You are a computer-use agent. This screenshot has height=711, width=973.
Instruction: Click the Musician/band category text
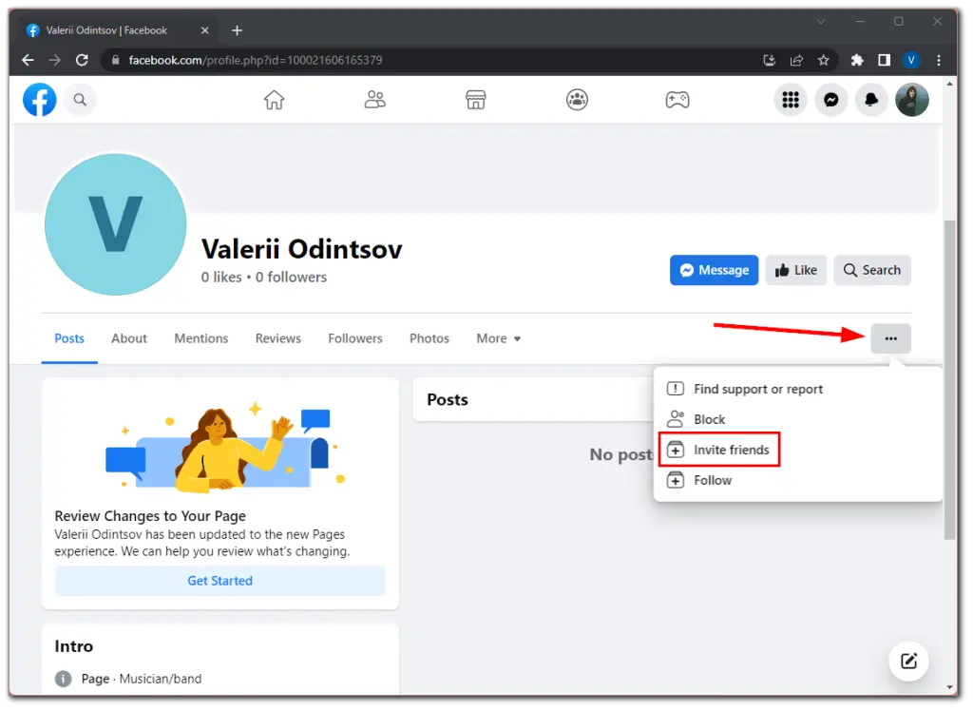[x=160, y=679]
